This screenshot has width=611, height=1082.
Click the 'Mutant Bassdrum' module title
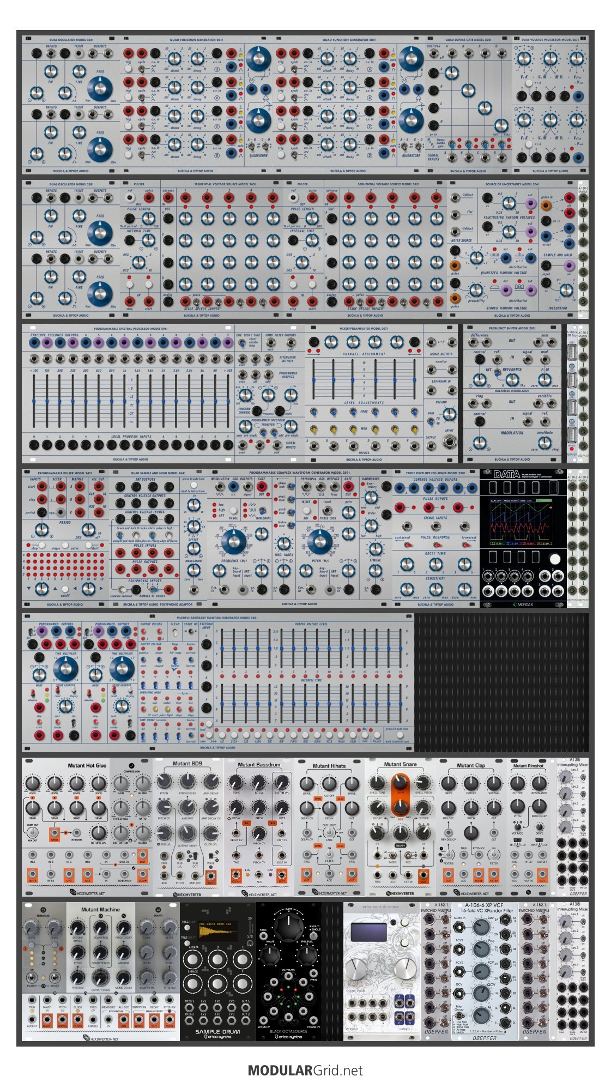259,765
